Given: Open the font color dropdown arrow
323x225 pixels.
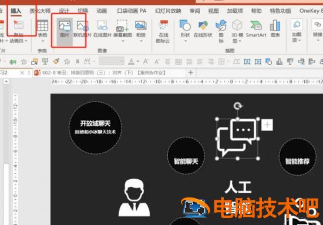Looking at the screenshot, I should click(138, 61).
